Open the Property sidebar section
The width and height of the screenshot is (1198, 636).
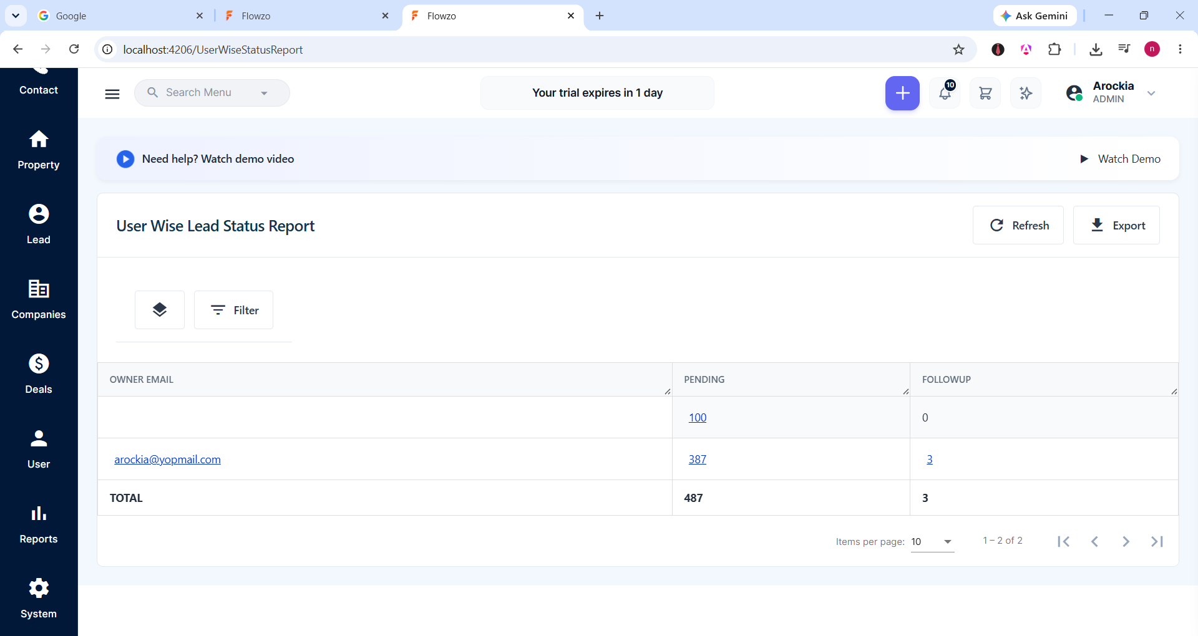39,150
